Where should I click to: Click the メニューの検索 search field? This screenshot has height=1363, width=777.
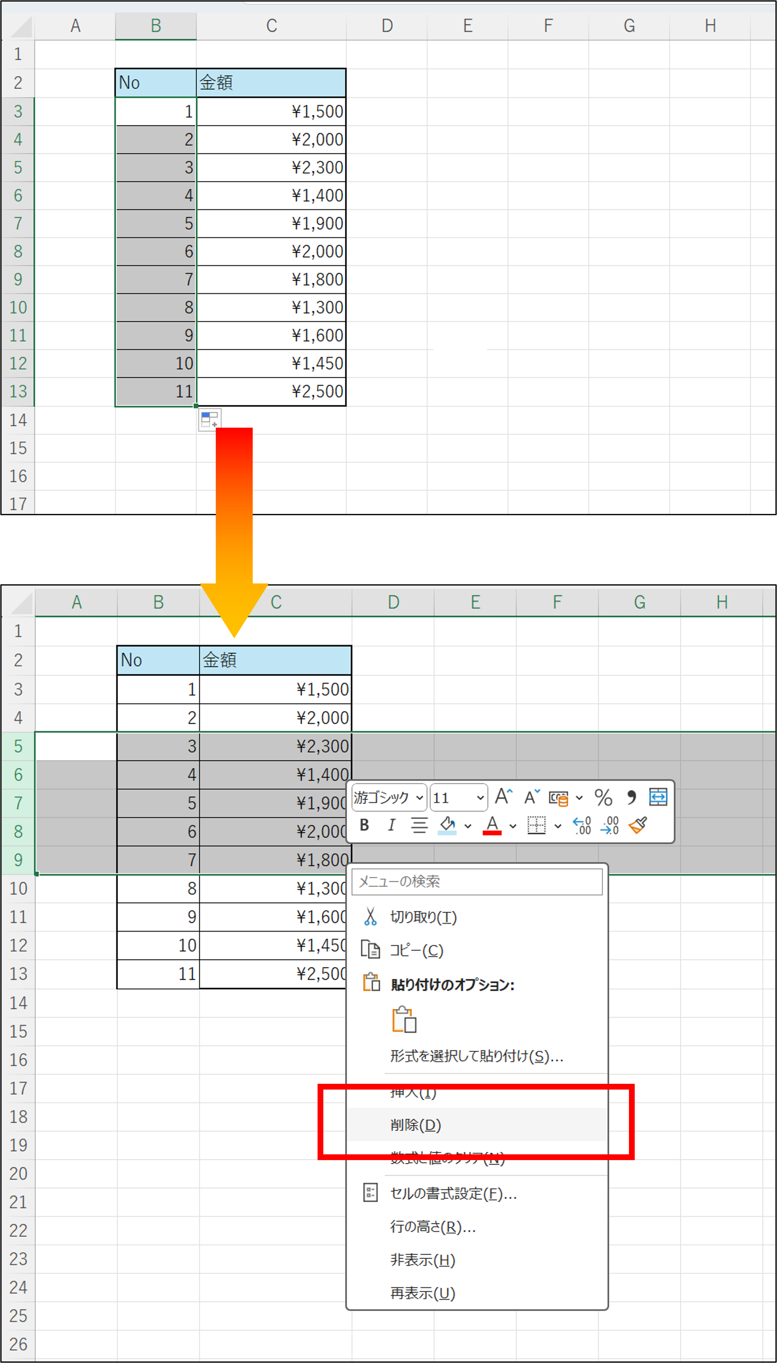pos(477,881)
